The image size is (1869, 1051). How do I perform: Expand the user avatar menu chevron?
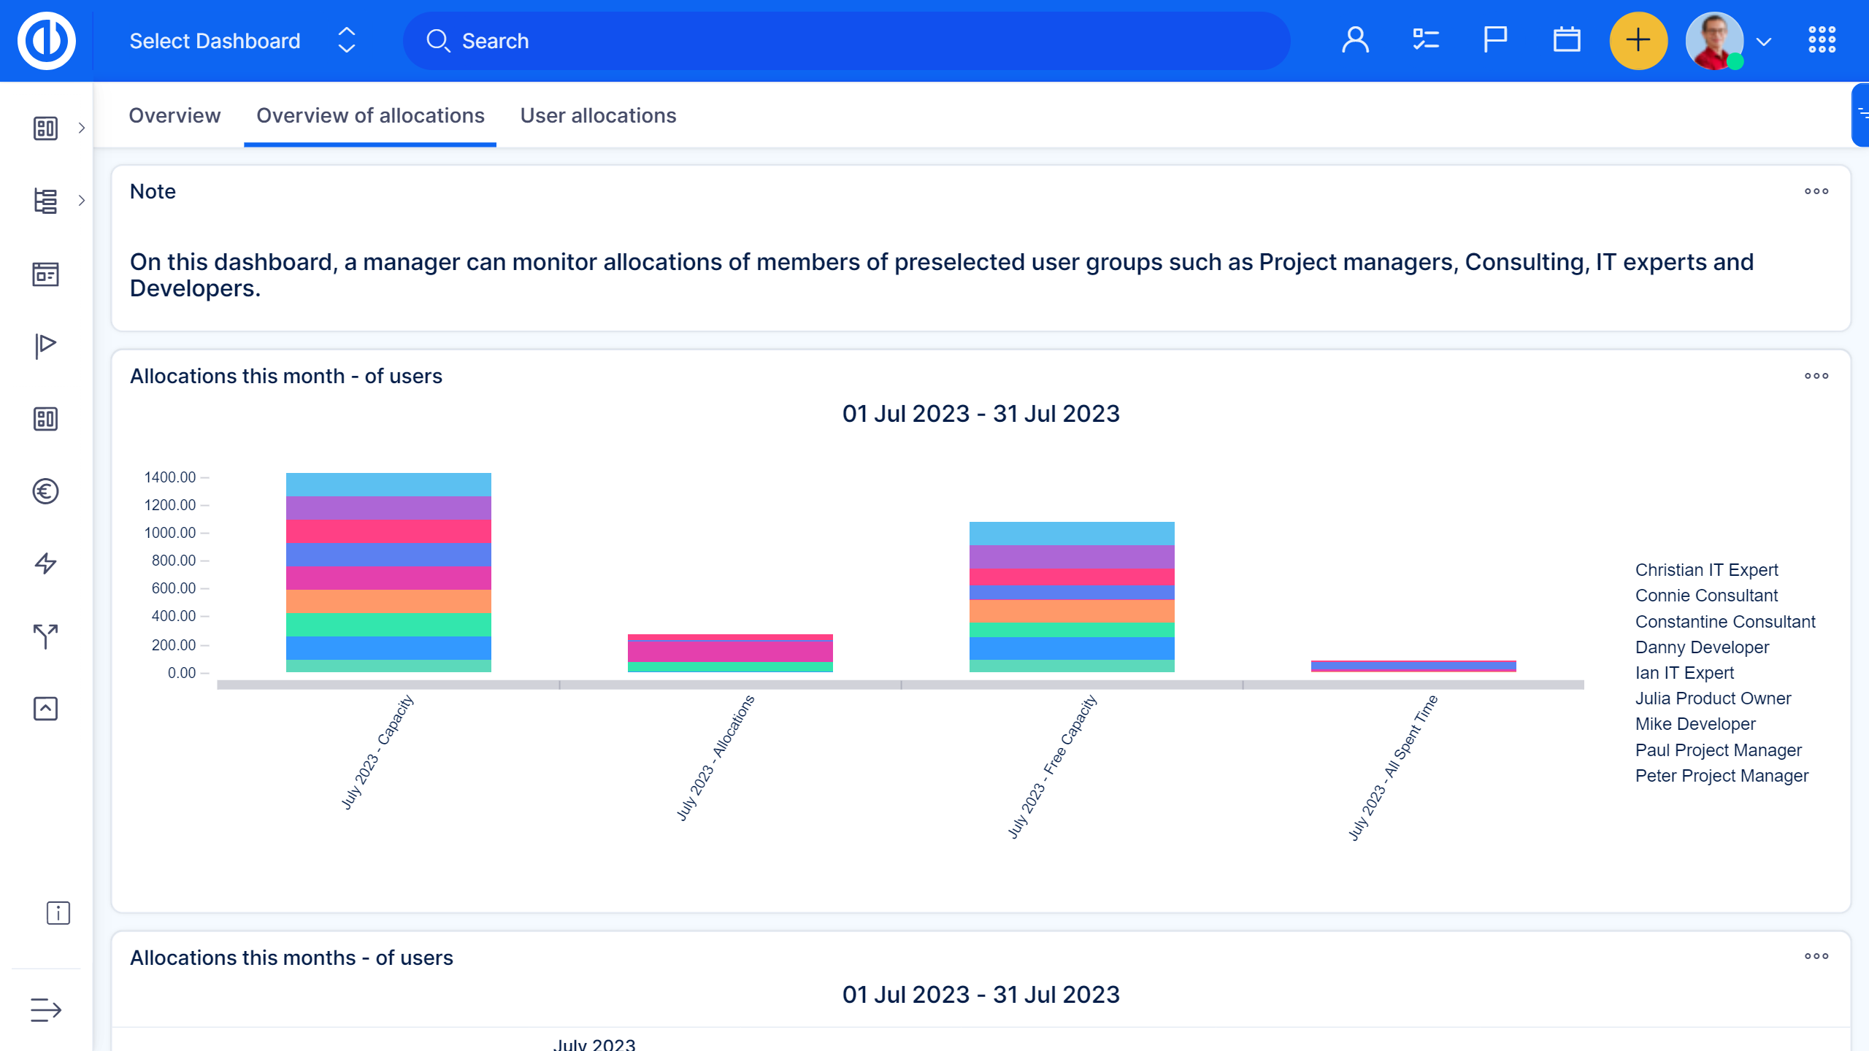pos(1764,42)
